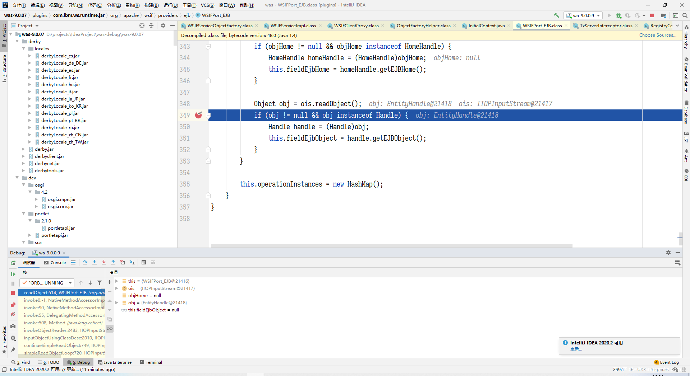Click the editor horizontal scrollbar
Screen dimensions: 690x376
pyautogui.click(x=391, y=246)
